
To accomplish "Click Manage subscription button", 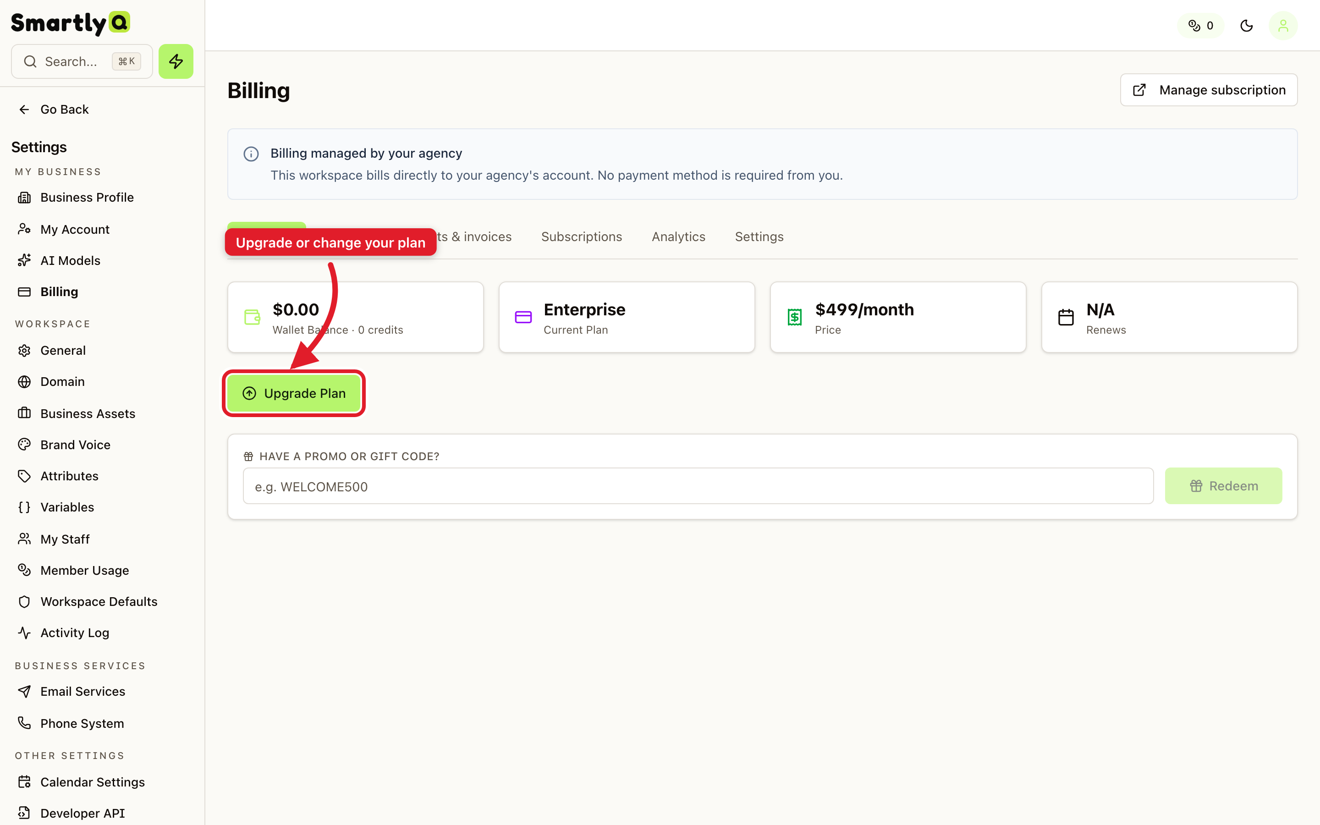I will click(x=1209, y=90).
